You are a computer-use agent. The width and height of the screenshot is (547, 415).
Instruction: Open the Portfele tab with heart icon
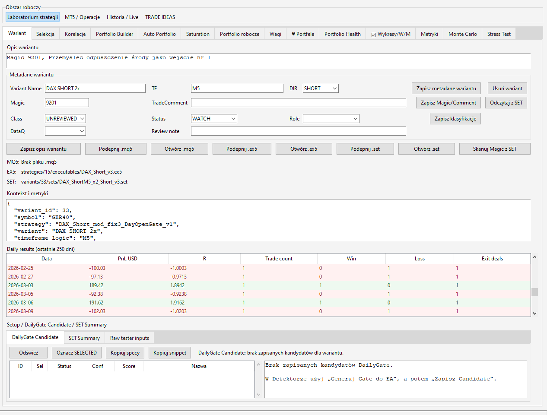pos(303,34)
